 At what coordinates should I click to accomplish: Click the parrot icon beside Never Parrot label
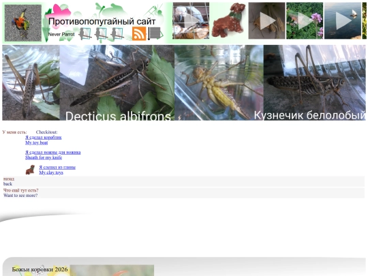click(x=85, y=34)
